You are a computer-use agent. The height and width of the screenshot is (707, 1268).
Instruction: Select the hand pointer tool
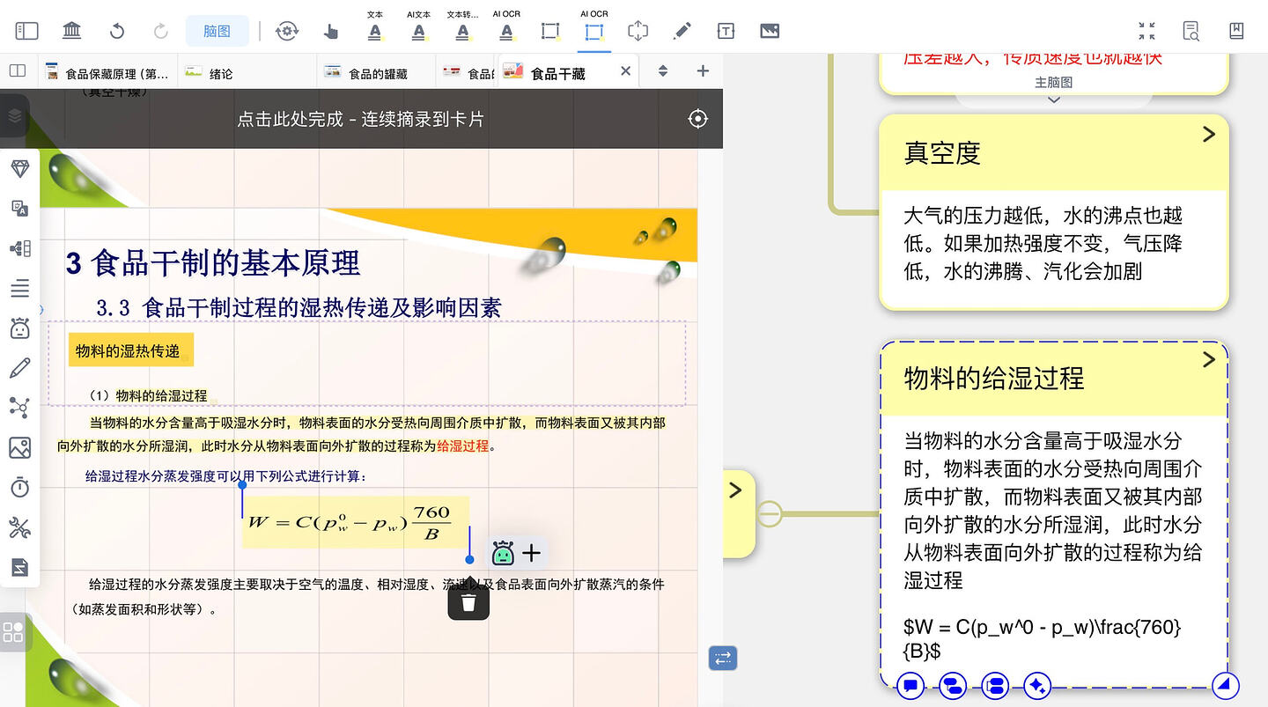click(331, 32)
